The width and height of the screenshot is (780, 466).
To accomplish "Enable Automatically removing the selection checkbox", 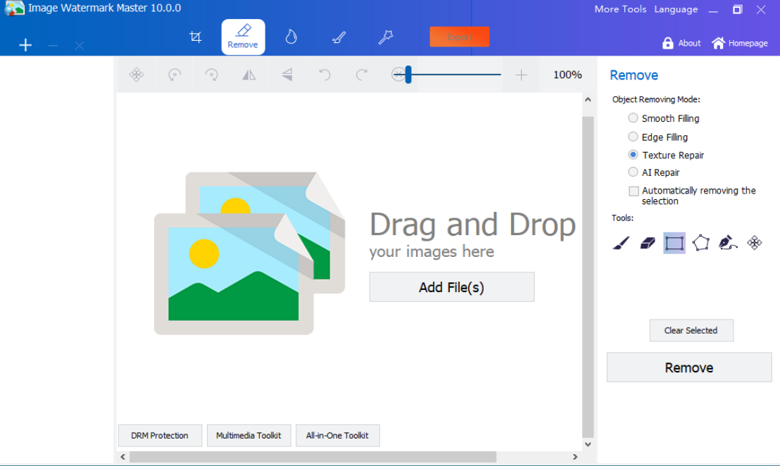I will [x=634, y=191].
